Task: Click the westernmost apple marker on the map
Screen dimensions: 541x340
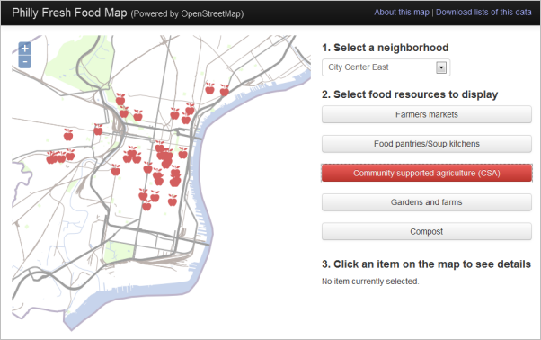Action: coord(51,157)
